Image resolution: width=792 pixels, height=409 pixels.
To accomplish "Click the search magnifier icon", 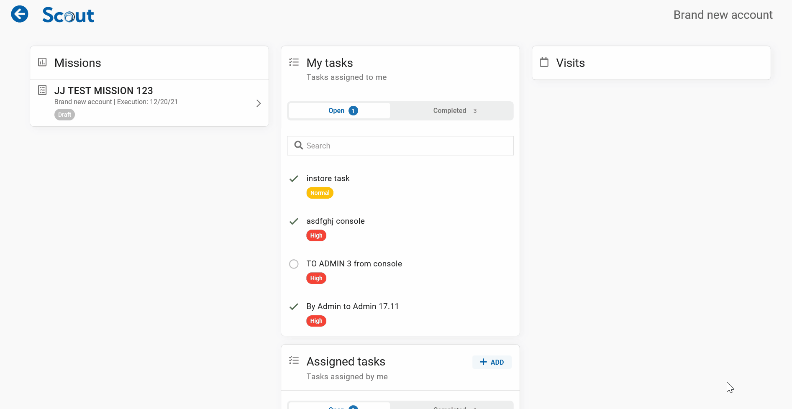I will (x=298, y=146).
